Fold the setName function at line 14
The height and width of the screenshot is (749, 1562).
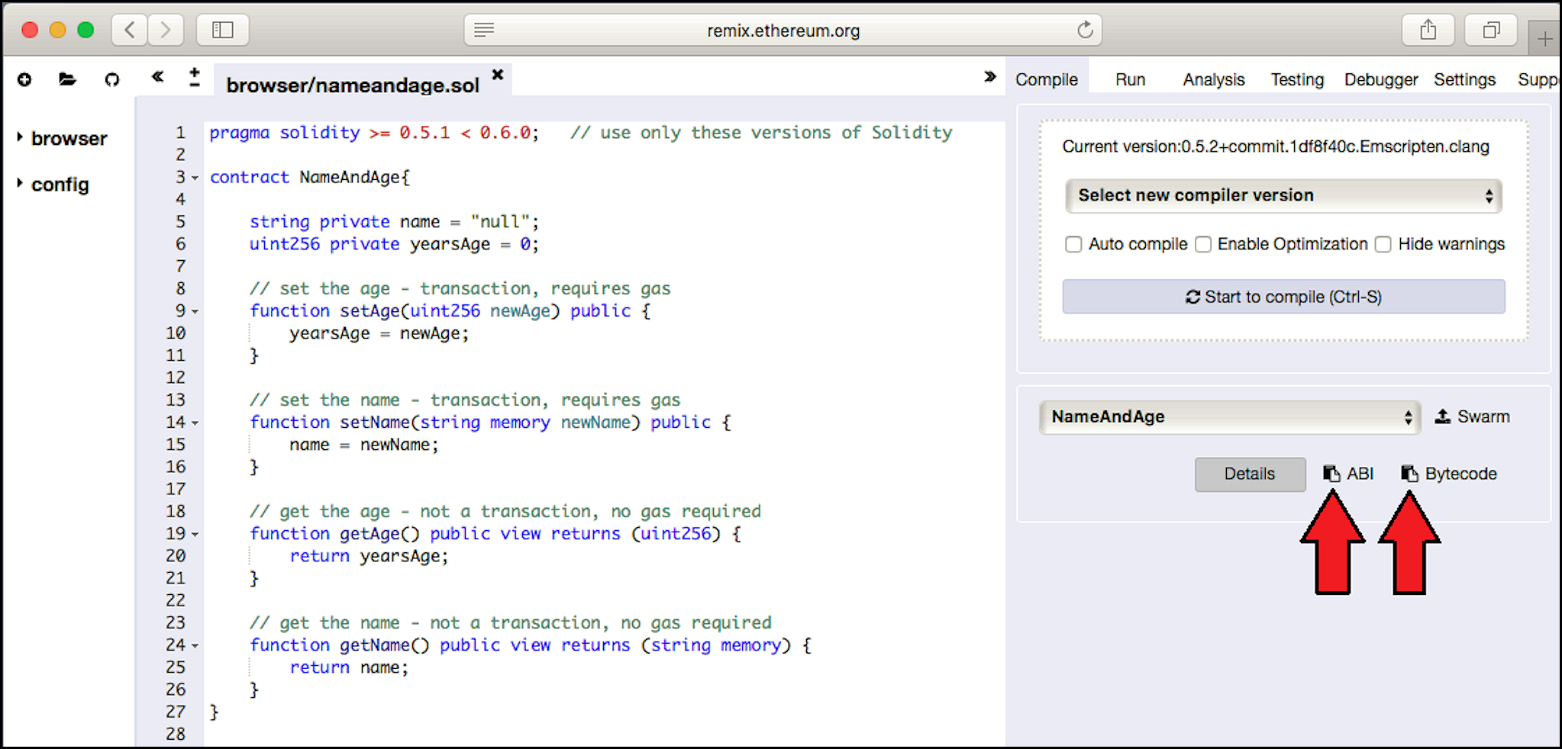pyautogui.click(x=195, y=423)
